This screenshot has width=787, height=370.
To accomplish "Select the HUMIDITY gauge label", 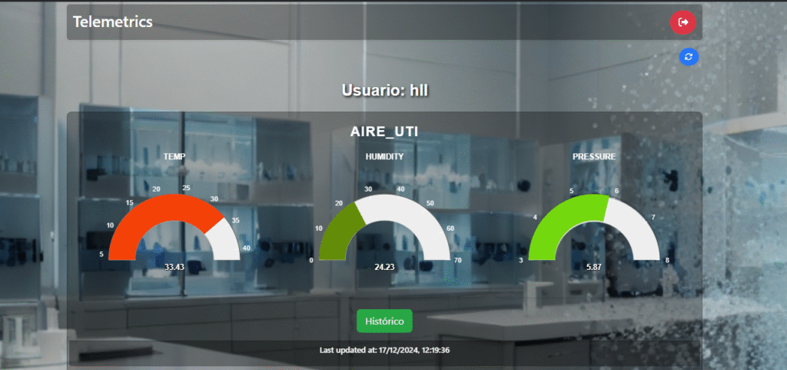I will pos(384,156).
